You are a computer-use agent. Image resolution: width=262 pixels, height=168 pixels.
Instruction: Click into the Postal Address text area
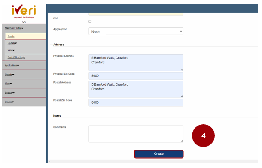pos(136,89)
